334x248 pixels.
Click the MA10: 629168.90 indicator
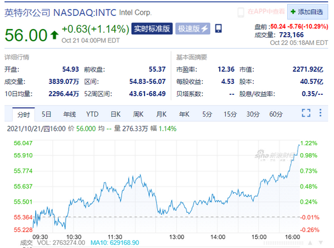point(115,243)
